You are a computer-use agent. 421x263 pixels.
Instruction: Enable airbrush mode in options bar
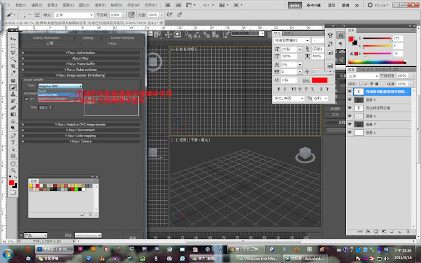click(170, 14)
